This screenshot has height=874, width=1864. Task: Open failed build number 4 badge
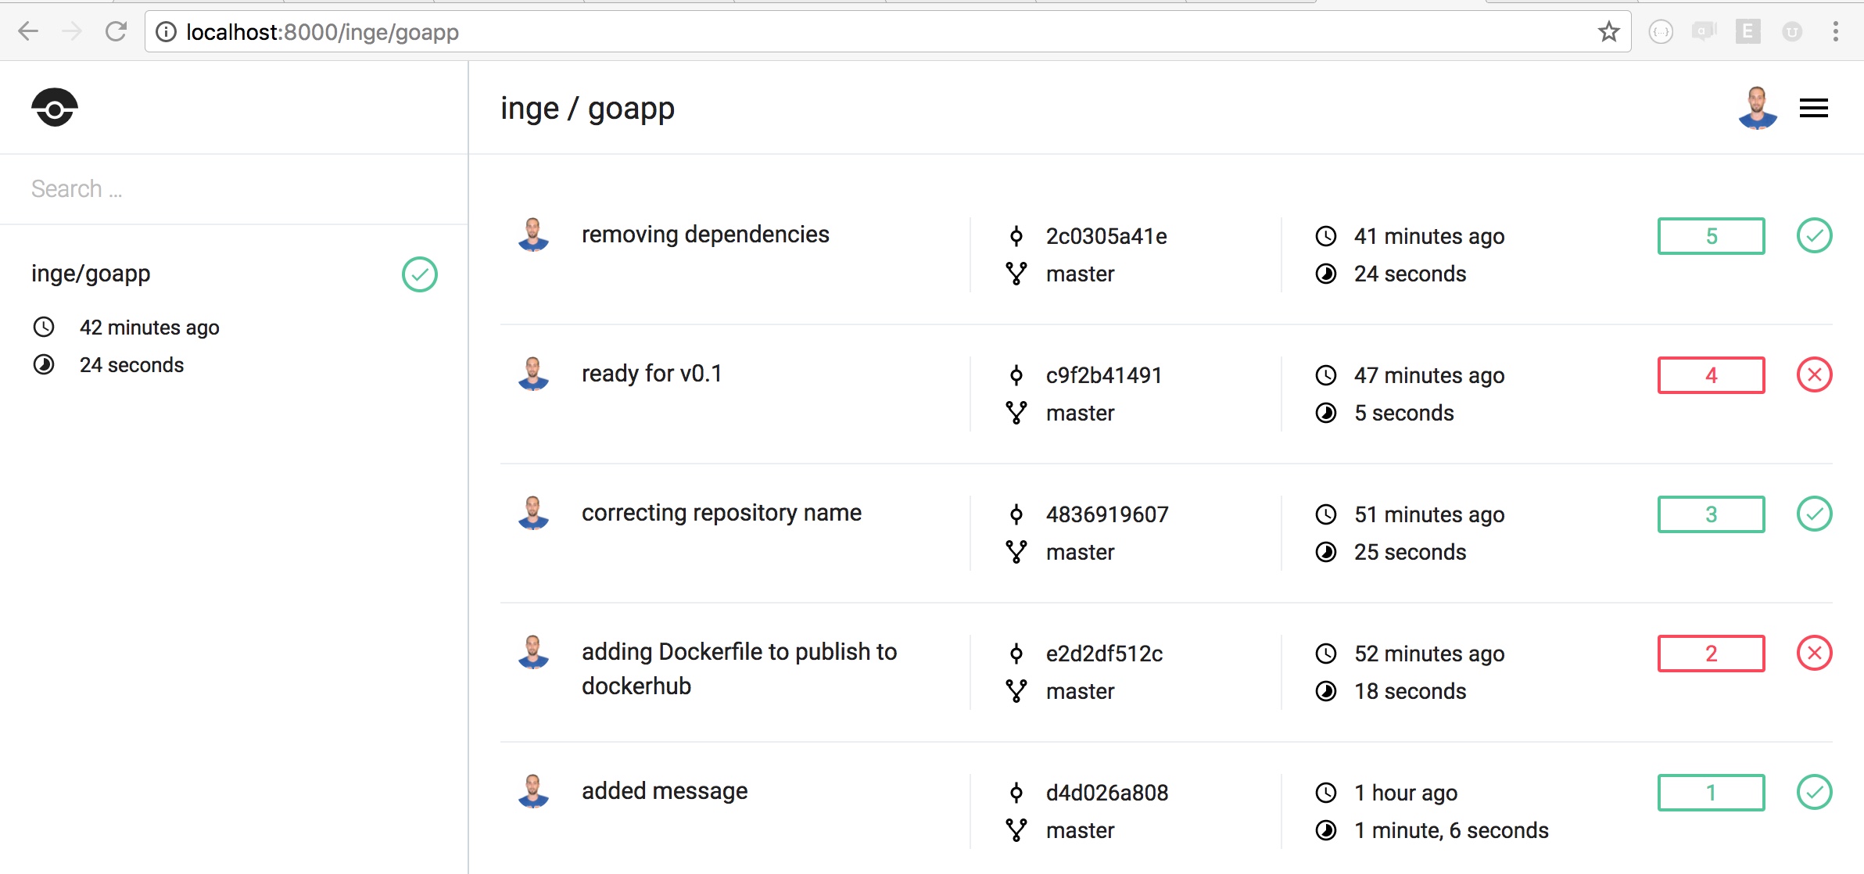click(1711, 375)
